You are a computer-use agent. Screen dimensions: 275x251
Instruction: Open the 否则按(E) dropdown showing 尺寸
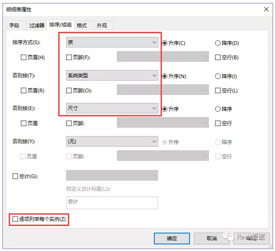point(112,108)
